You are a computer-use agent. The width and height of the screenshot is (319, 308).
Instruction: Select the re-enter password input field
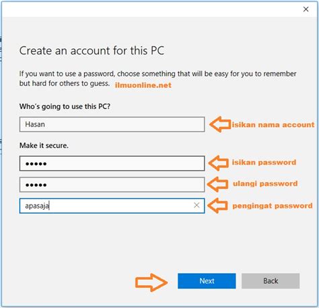pos(112,184)
